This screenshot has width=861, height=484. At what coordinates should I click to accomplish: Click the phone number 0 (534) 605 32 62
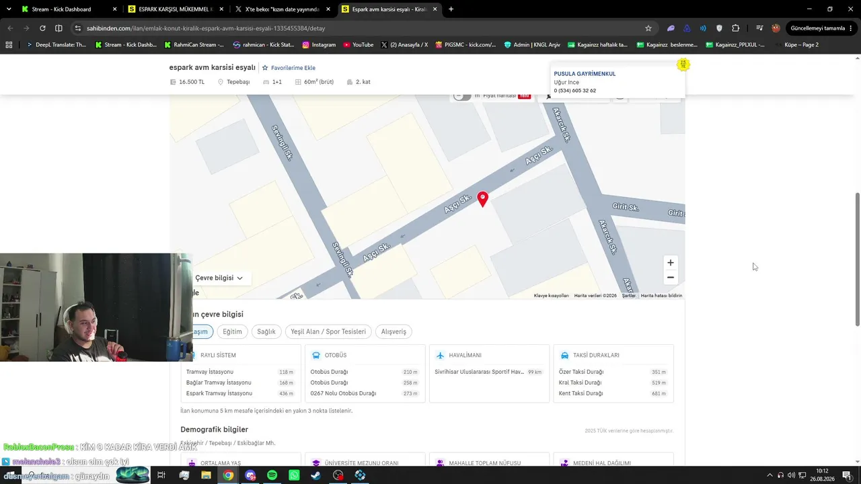click(x=575, y=91)
